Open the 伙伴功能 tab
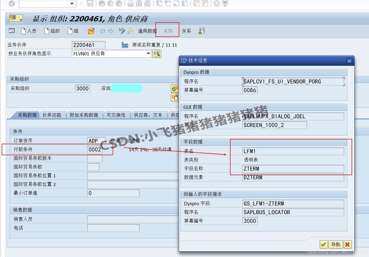This screenshot has width=369, height=257. pyautogui.click(x=52, y=115)
